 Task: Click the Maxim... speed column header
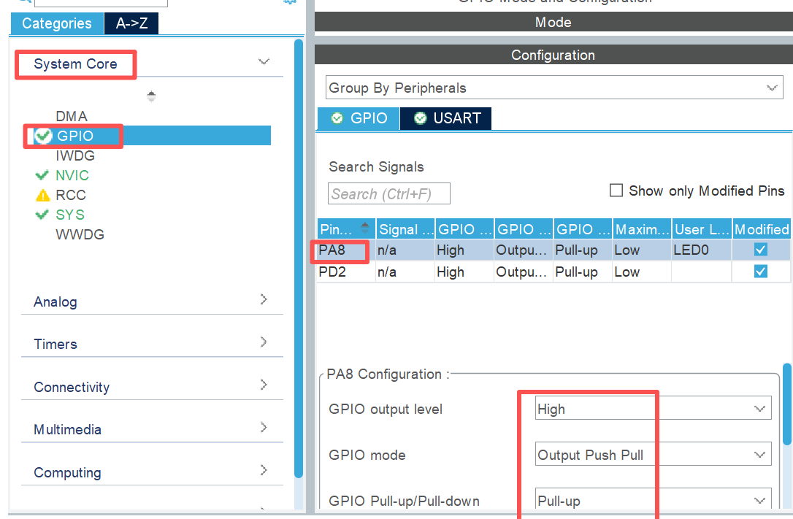tap(643, 229)
